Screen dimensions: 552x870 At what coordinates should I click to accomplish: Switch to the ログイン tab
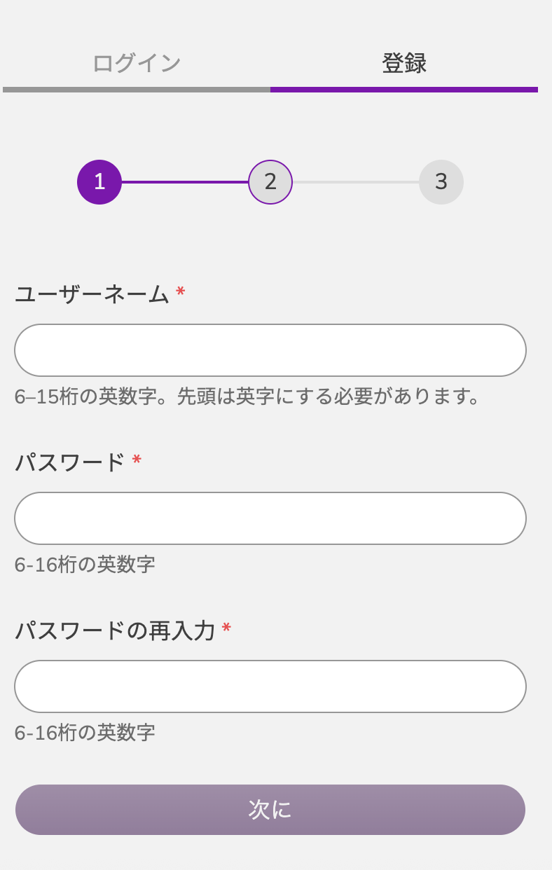pos(137,64)
